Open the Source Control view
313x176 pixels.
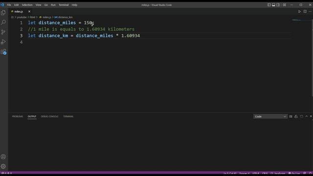pos(3,32)
